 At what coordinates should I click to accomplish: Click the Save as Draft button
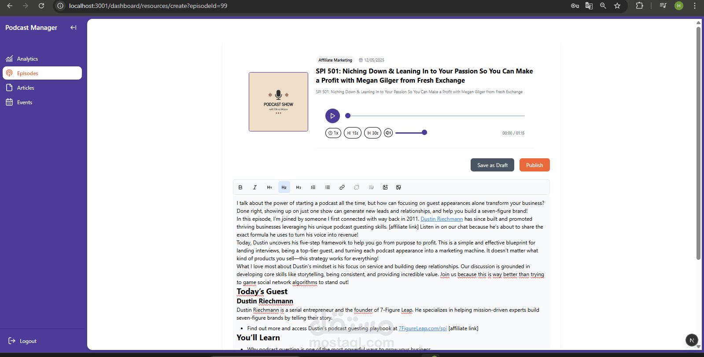pos(492,165)
